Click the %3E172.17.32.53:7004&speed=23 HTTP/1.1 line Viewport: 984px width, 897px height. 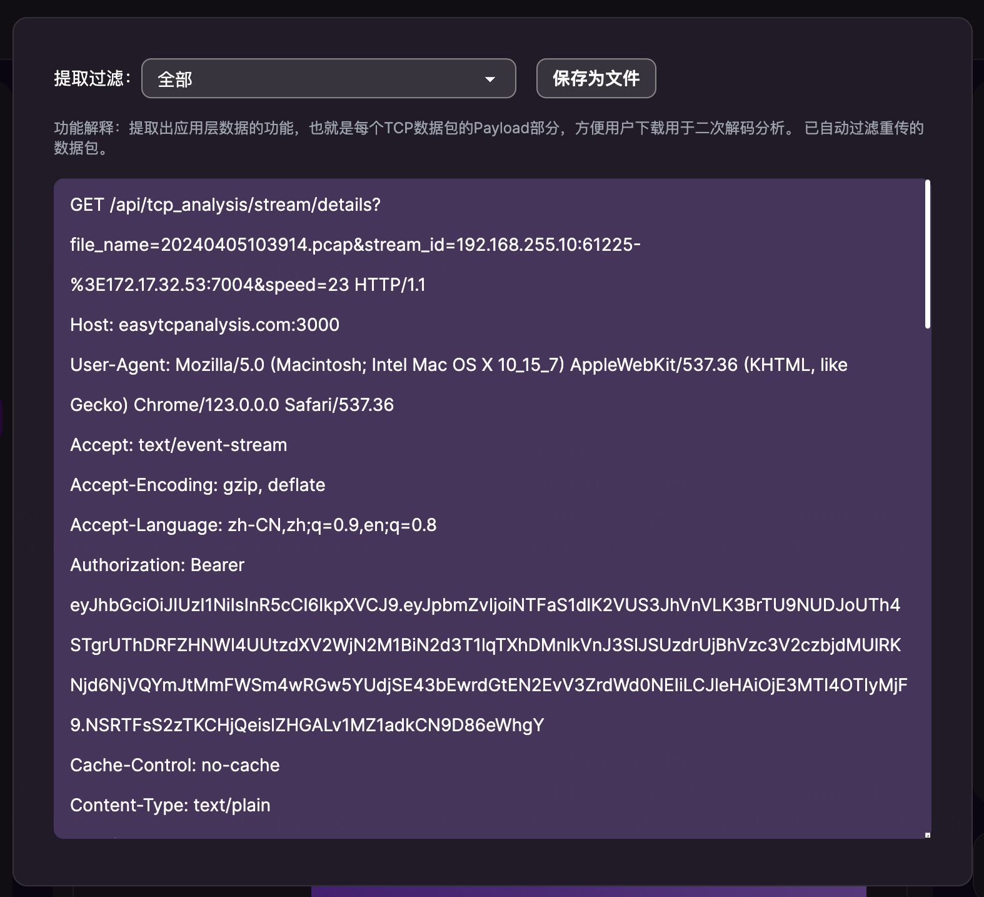pyautogui.click(x=248, y=285)
